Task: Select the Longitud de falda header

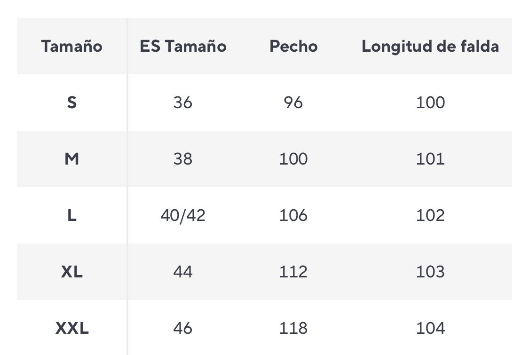Action: click(x=430, y=46)
